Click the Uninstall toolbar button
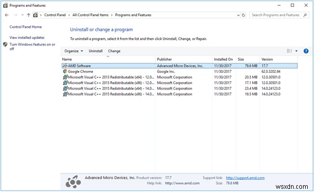The width and height of the screenshot is (314, 192). [x=96, y=51]
